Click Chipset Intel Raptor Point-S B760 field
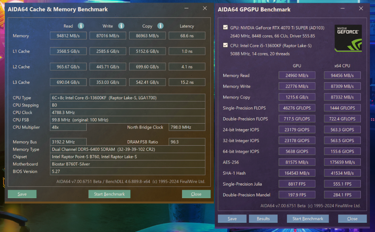The image size is (375, 232). pyautogui.click(x=127, y=157)
